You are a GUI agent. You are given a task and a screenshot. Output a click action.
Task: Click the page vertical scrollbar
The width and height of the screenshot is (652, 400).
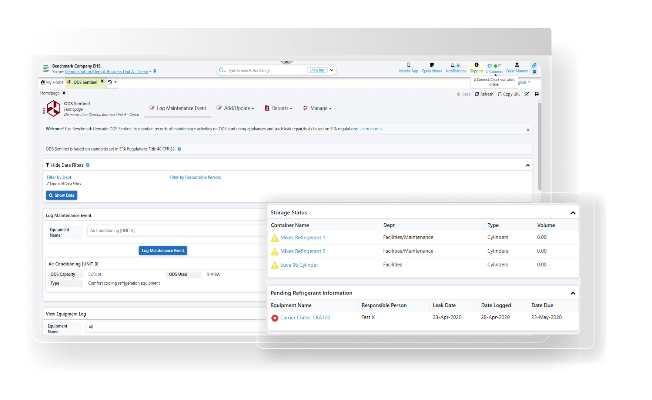539,146
